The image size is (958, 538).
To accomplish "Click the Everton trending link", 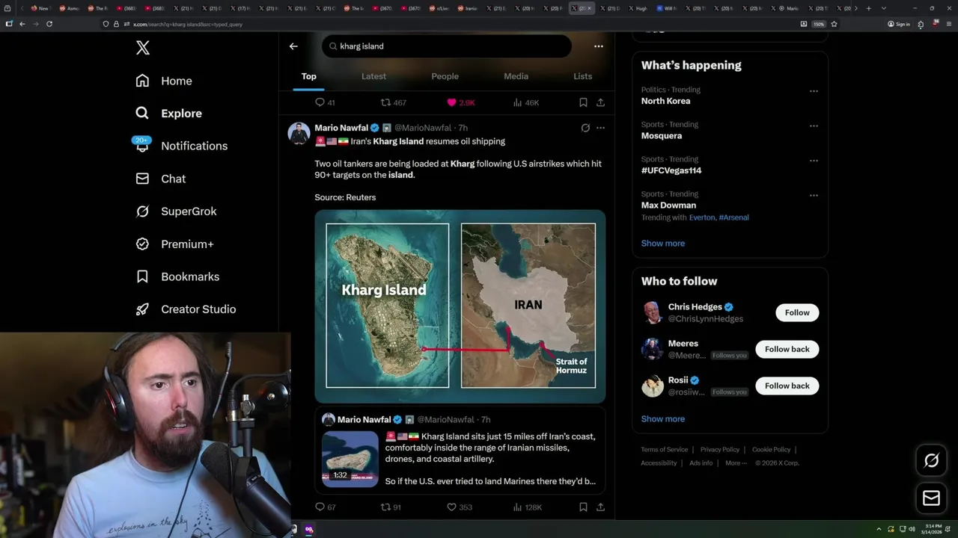I will click(701, 217).
